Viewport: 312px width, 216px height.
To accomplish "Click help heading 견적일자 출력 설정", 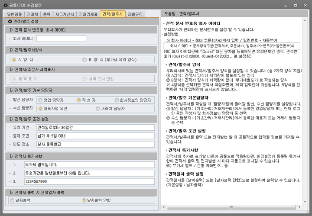I will coord(186,174).
